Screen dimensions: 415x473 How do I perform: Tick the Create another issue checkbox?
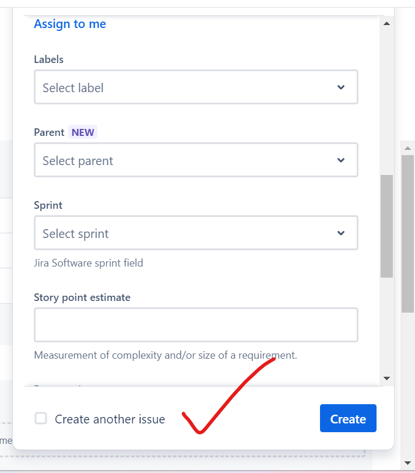tap(41, 418)
